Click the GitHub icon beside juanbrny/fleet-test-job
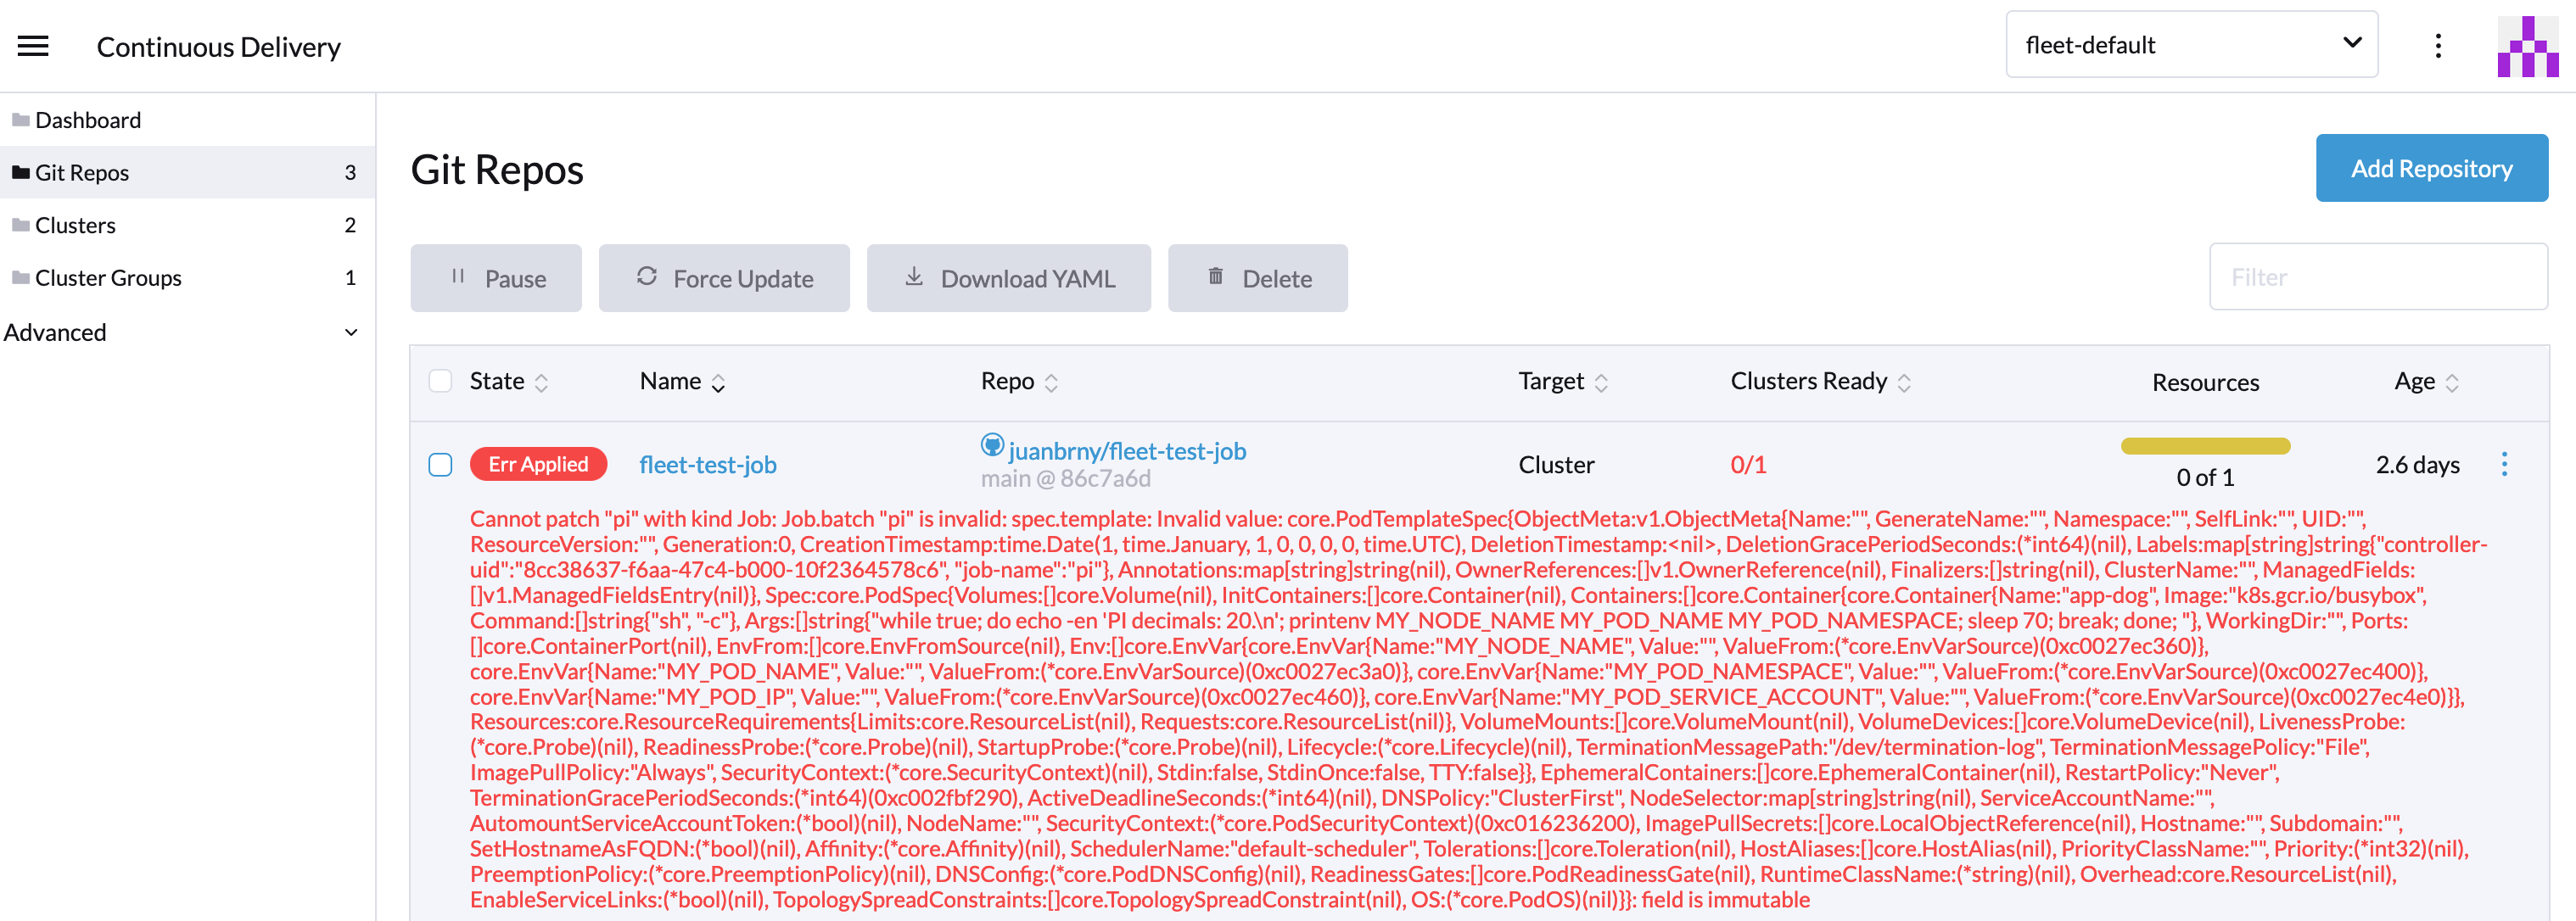 991,445
